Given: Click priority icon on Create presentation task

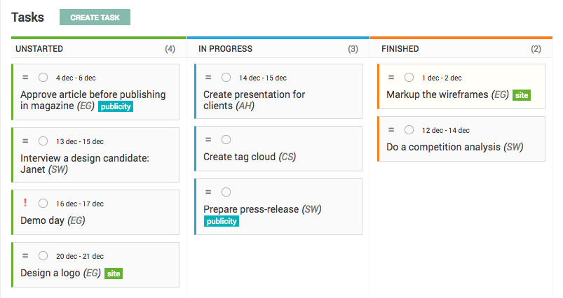Looking at the screenshot, I should (x=208, y=77).
